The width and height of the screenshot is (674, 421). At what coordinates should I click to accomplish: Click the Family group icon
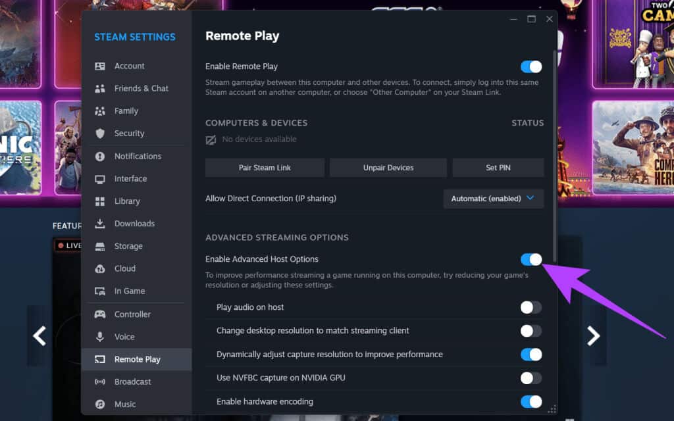(x=100, y=111)
